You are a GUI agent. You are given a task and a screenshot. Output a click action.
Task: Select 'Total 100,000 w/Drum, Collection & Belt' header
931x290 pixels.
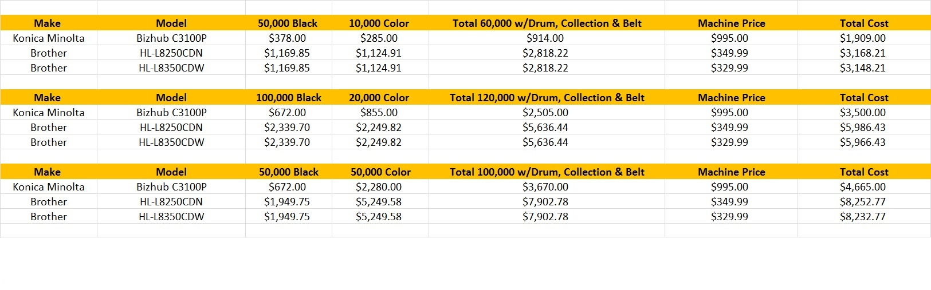[x=547, y=172]
